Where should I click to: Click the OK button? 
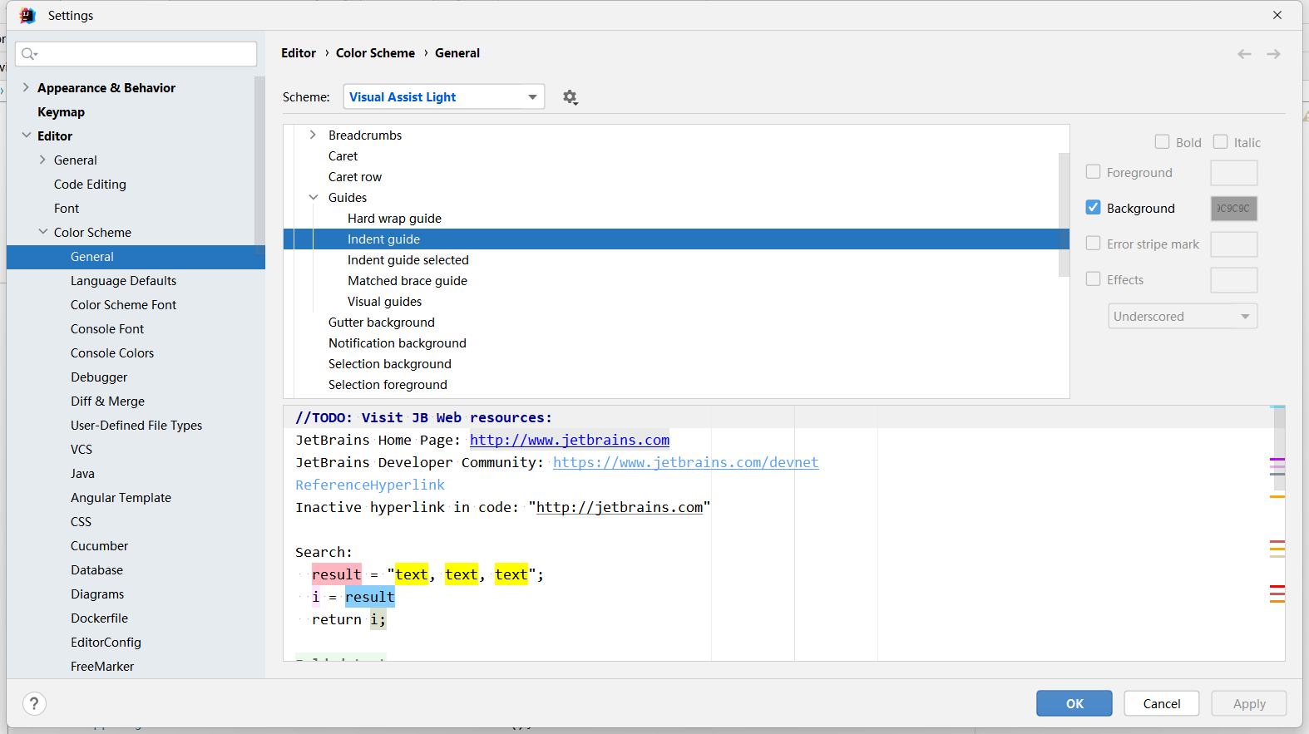1074,703
